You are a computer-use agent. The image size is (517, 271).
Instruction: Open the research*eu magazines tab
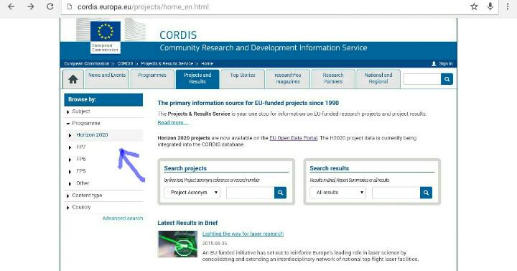pos(288,78)
